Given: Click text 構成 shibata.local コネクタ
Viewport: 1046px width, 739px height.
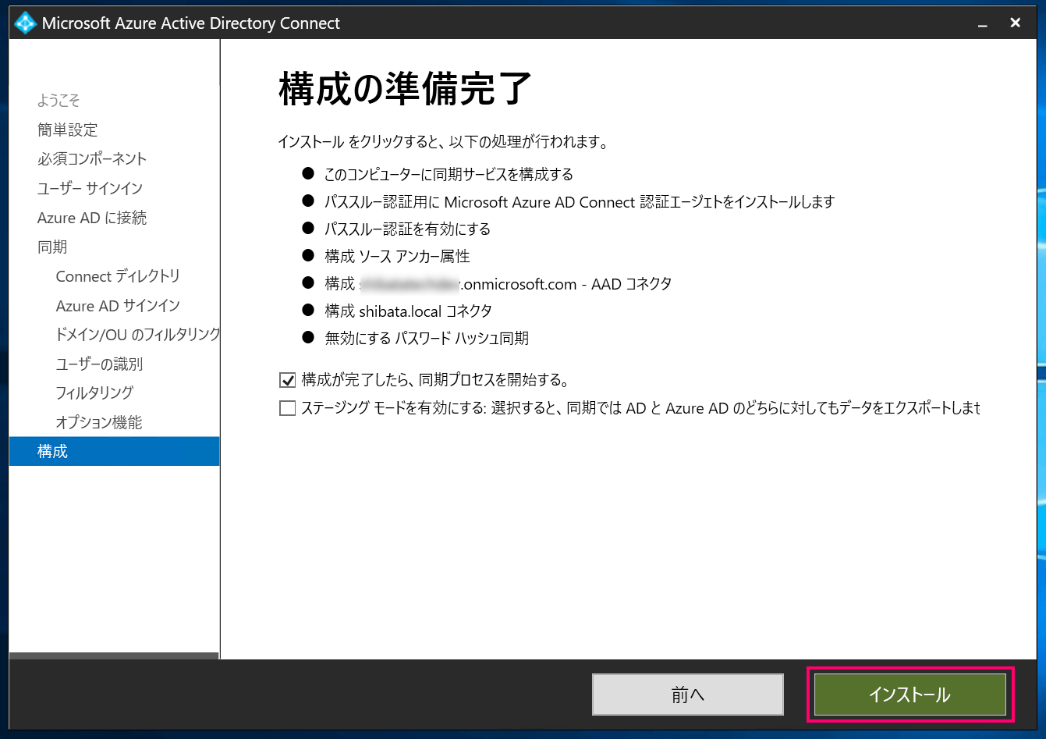Looking at the screenshot, I should pos(408,311).
